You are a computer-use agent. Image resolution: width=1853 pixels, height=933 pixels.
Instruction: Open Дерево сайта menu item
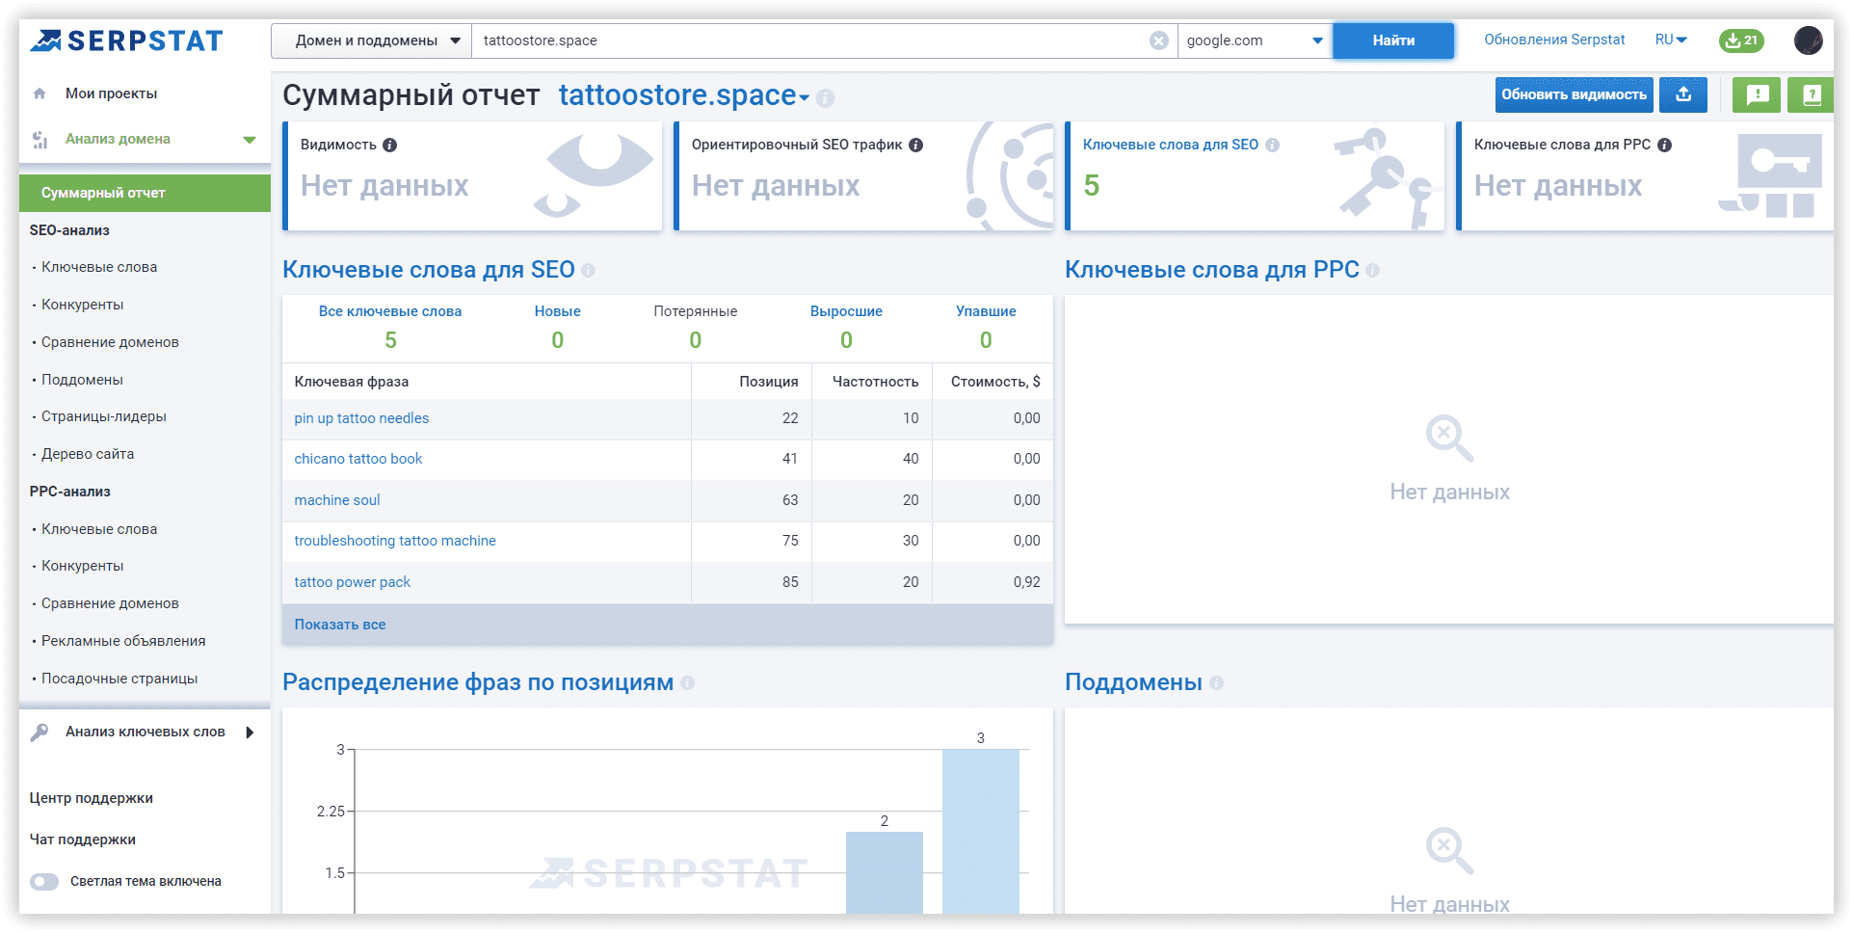pyautogui.click(x=88, y=454)
